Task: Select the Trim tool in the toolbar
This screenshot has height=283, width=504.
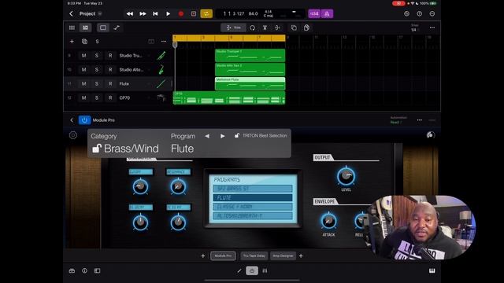Action: point(233,28)
